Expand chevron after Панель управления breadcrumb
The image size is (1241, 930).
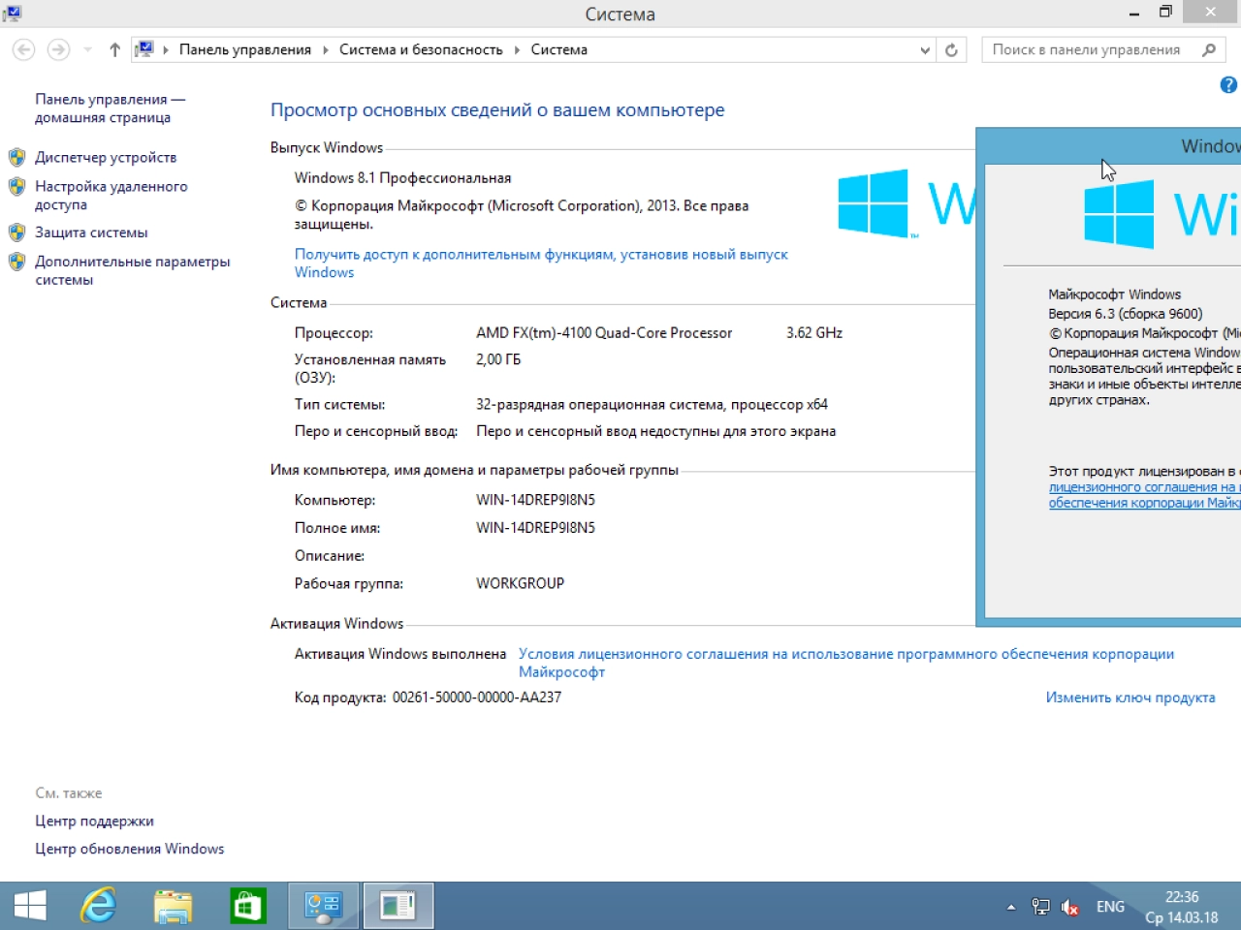tap(325, 49)
